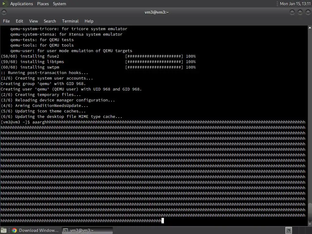Open the System menu
312x234 pixels.
click(x=59, y=4)
